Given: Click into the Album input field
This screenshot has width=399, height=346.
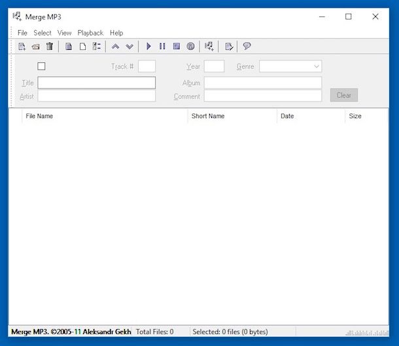Looking at the screenshot, I should 263,83.
